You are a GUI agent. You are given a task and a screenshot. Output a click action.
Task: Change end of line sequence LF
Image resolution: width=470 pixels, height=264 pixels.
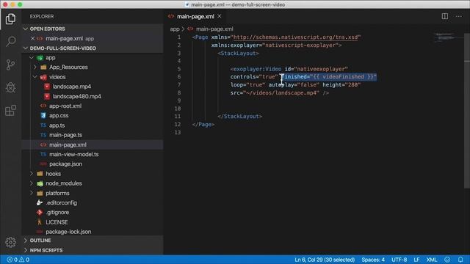coord(416,260)
